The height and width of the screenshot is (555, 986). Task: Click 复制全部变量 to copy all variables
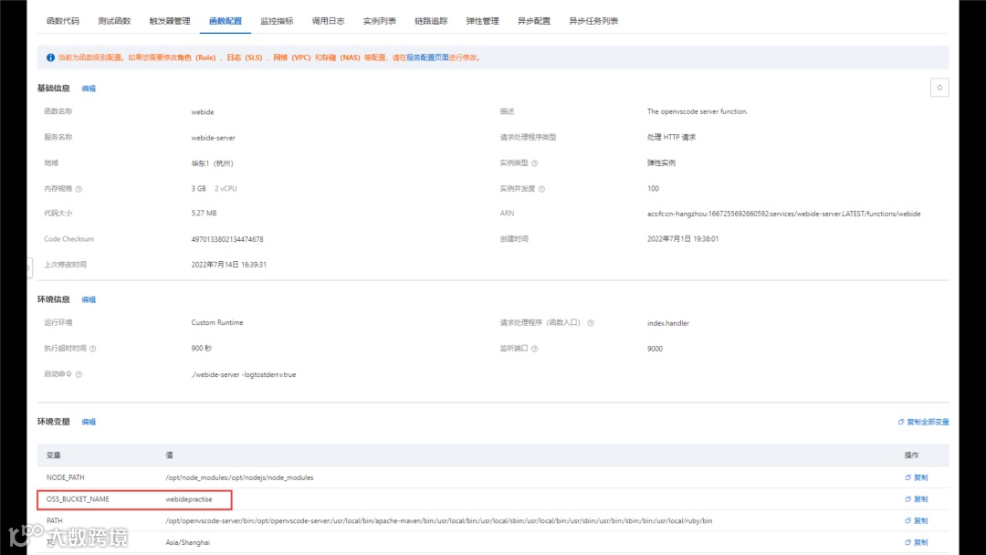click(926, 422)
